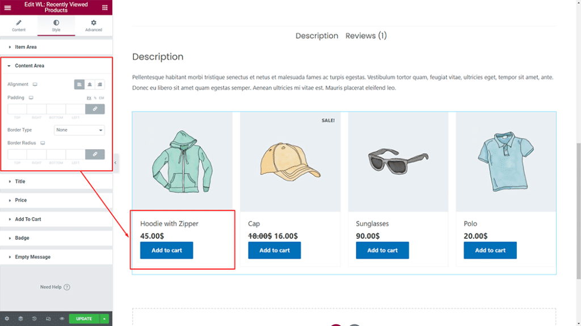581x326 pixels.
Task: Open the Border Type dropdown
Action: pyautogui.click(x=79, y=130)
